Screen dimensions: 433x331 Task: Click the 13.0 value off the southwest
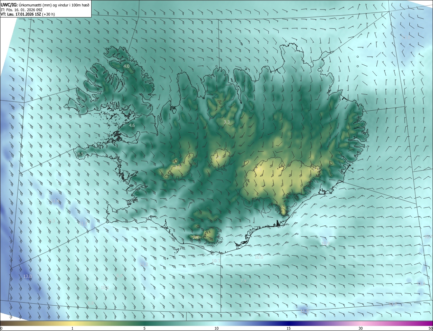tap(27, 276)
